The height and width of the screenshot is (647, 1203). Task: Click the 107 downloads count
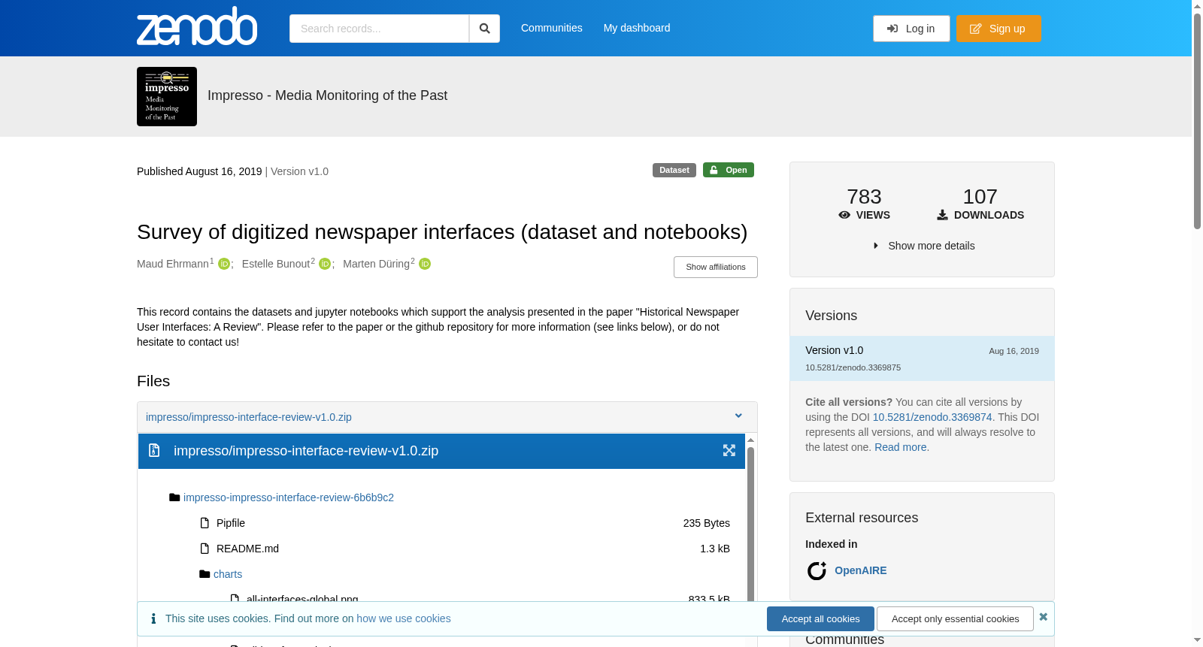tap(980, 197)
